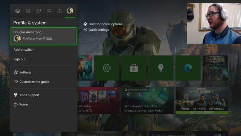Click the view button icon beside Quick settings
Image resolution: width=241 pixels, height=136 pixels.
point(85,30)
